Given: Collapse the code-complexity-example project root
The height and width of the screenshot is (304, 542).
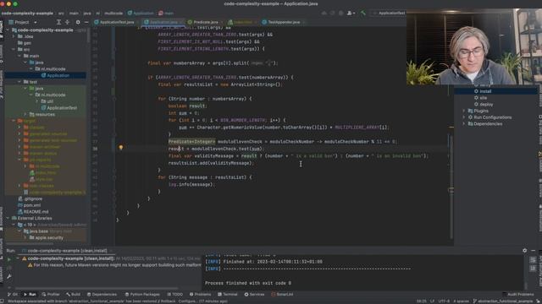Looking at the screenshot, I should [8, 30].
